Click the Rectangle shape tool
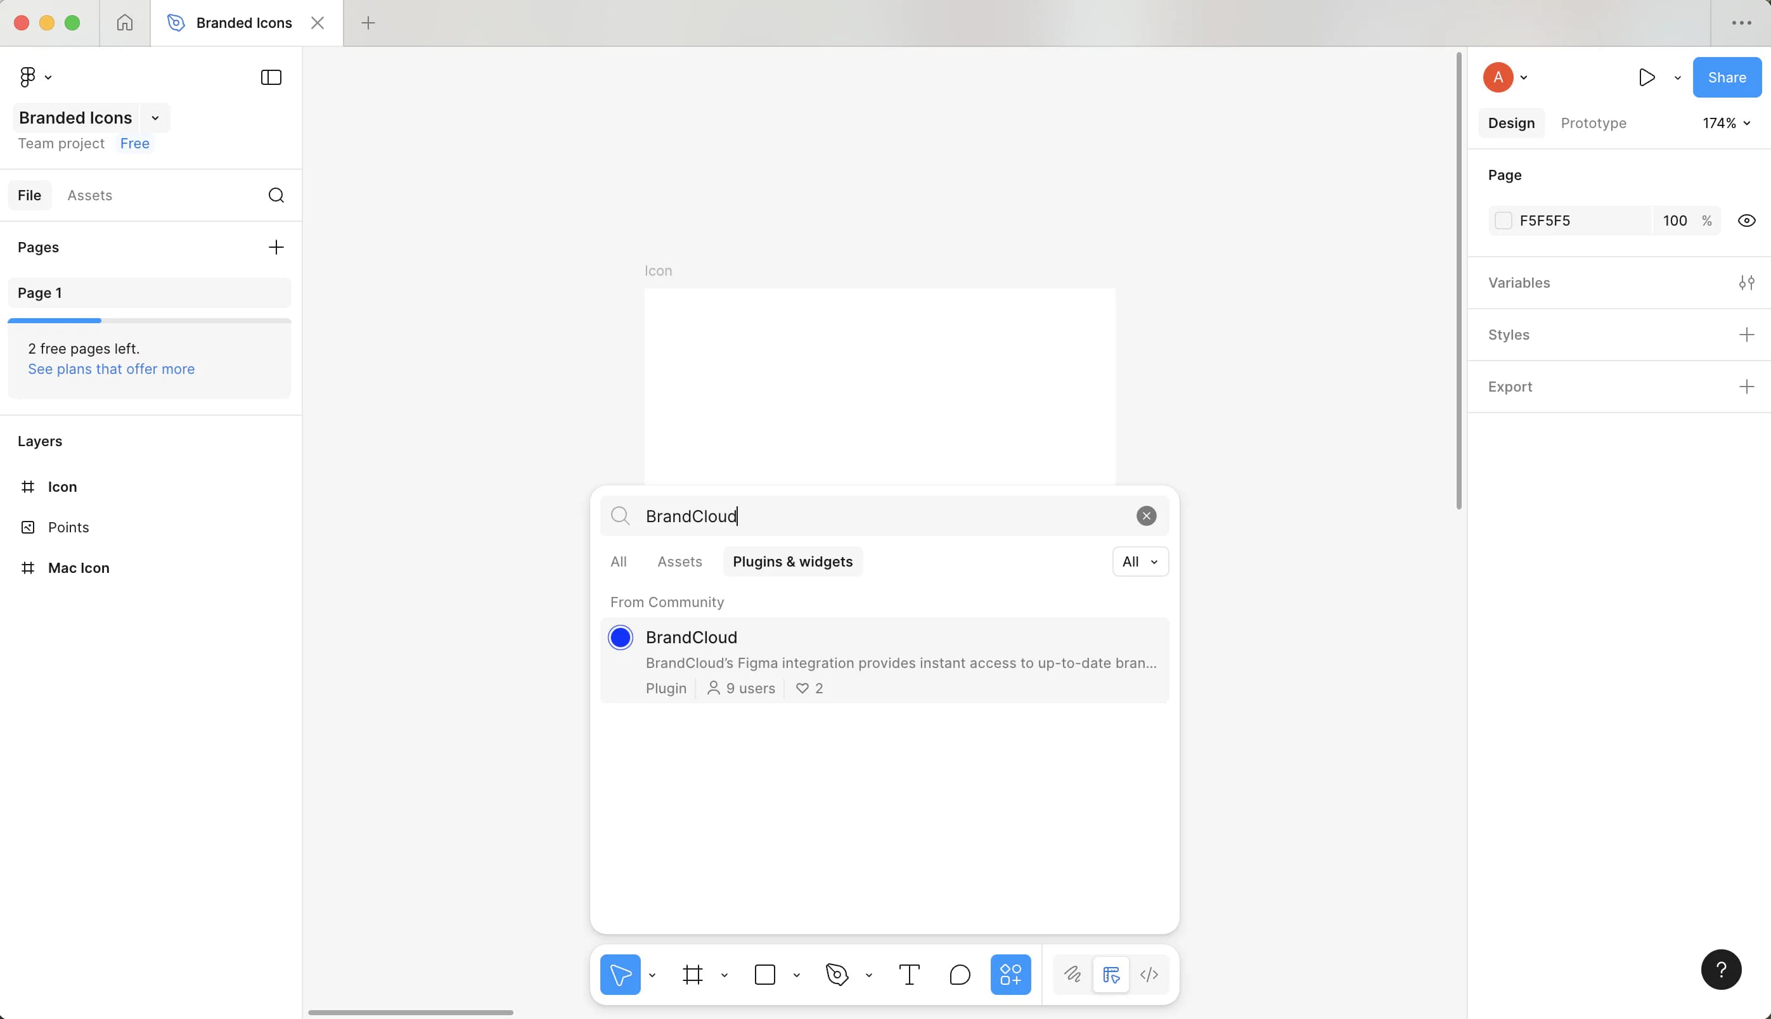The image size is (1771, 1019). click(764, 974)
